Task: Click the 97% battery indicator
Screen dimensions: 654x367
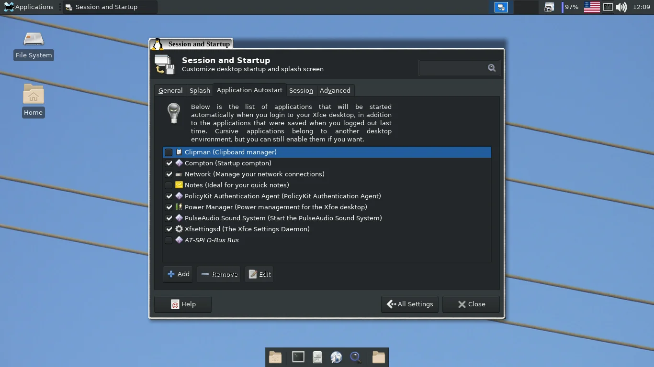Action: point(570,7)
